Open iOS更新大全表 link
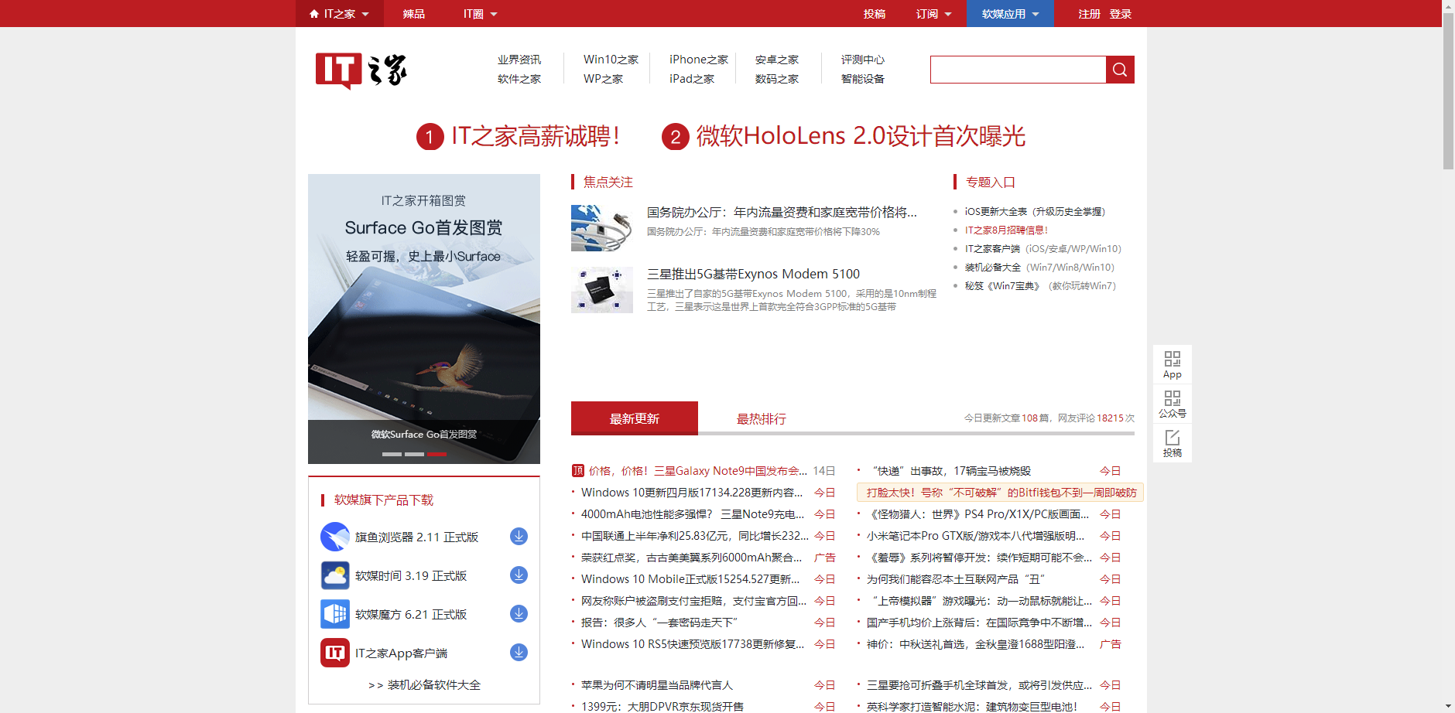The width and height of the screenshot is (1455, 713). pos(1035,211)
